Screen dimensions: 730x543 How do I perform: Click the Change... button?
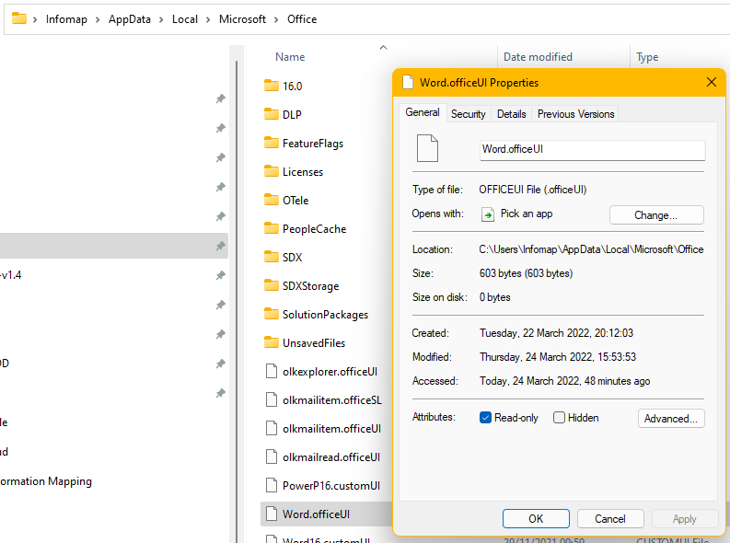pyautogui.click(x=656, y=215)
